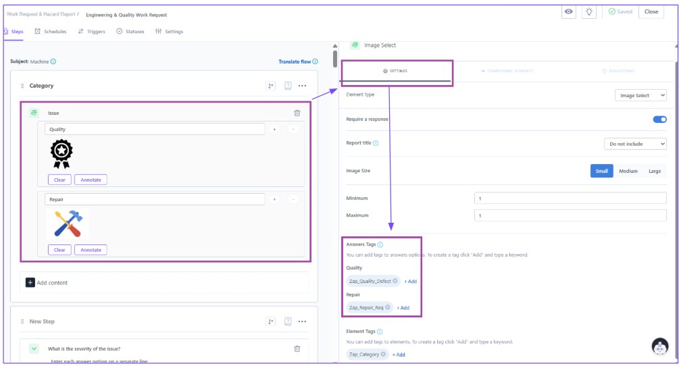This screenshot has width=681, height=366.
Task: Open the Schedules tab
Action: pyautogui.click(x=51, y=32)
